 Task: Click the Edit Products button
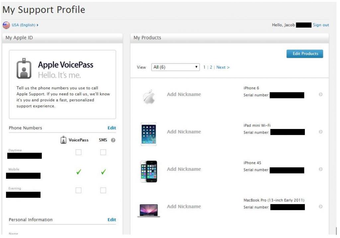(305, 54)
